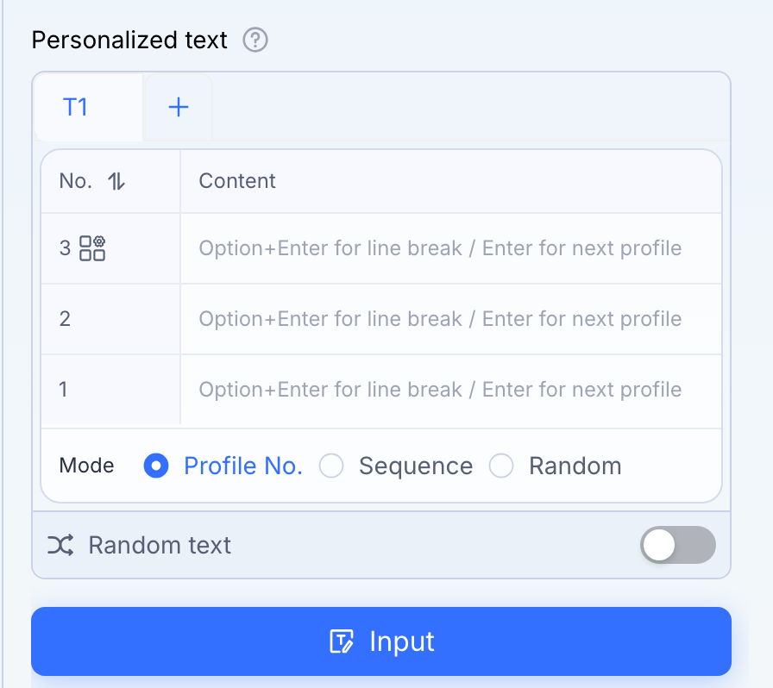
Task: Sort profiles using the No. arrows icon
Action: click(x=116, y=181)
